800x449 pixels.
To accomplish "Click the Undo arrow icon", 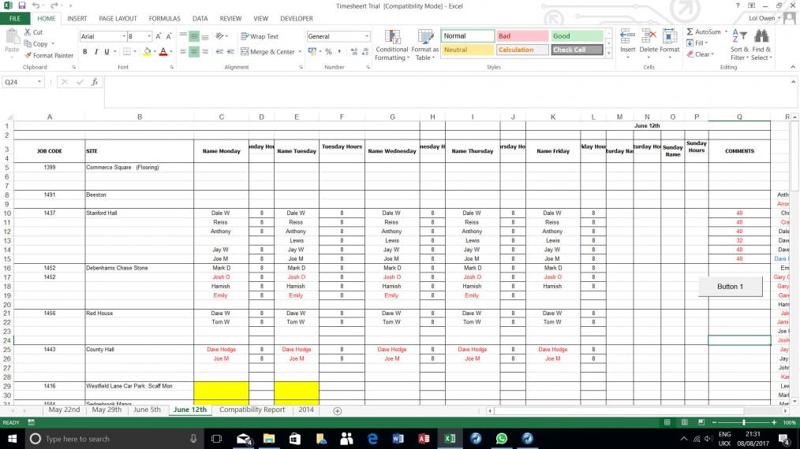I will 36,6.
